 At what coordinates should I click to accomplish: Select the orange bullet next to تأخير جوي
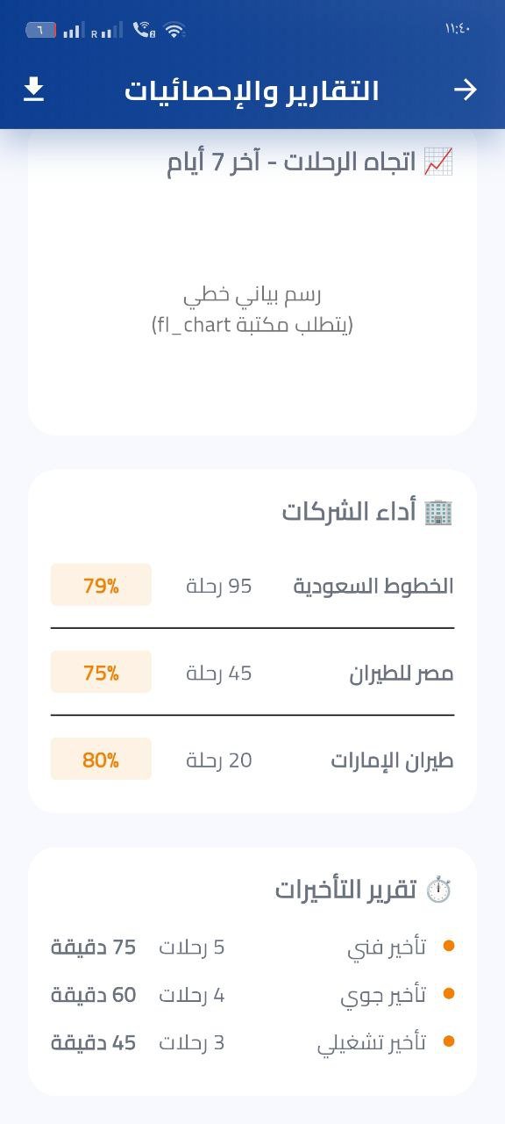[449, 995]
